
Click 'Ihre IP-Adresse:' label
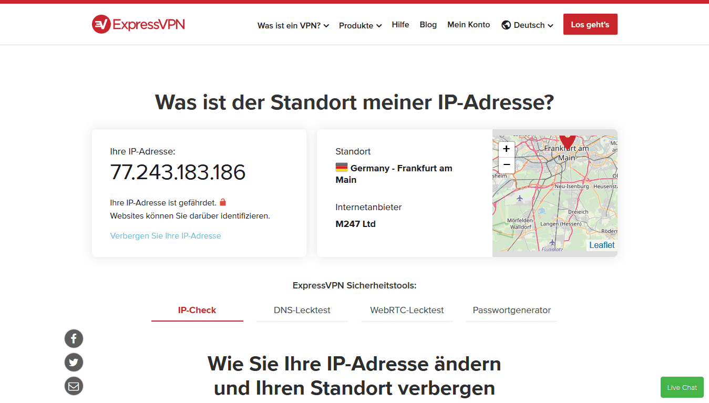(142, 151)
